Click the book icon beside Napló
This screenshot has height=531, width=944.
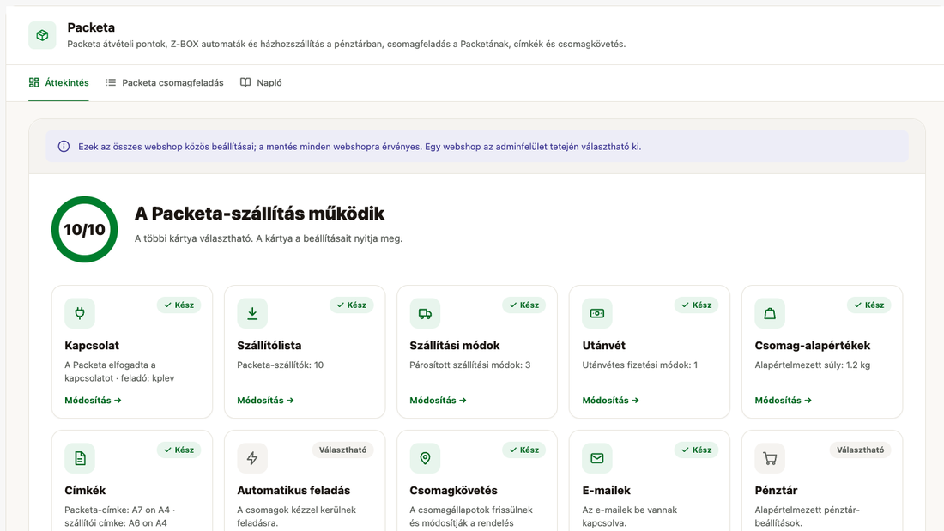(245, 82)
